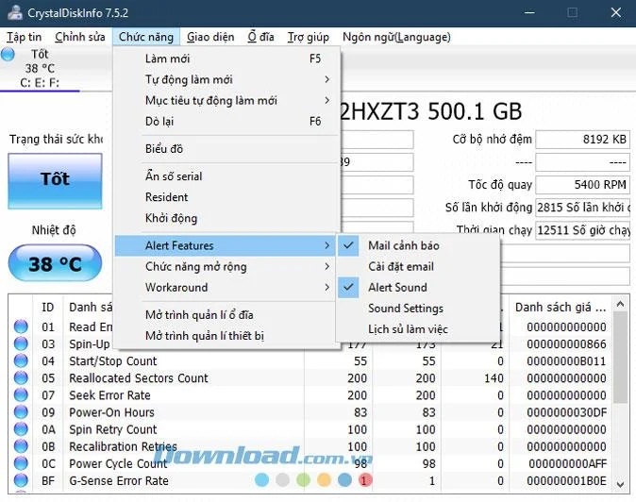Open the Chức năng menu
Viewport: 636px width, 502px height.
coord(146,37)
